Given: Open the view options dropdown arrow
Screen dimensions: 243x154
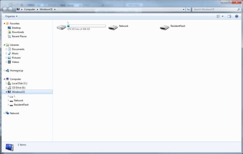Looking at the screenshot, I should click(223, 16).
